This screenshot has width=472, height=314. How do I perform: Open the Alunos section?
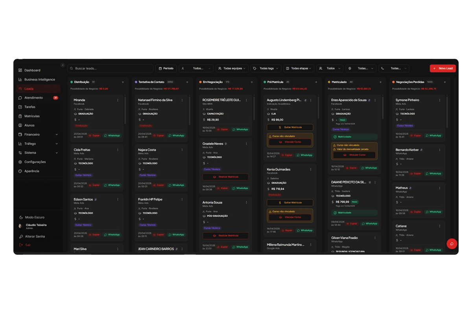coord(38,125)
